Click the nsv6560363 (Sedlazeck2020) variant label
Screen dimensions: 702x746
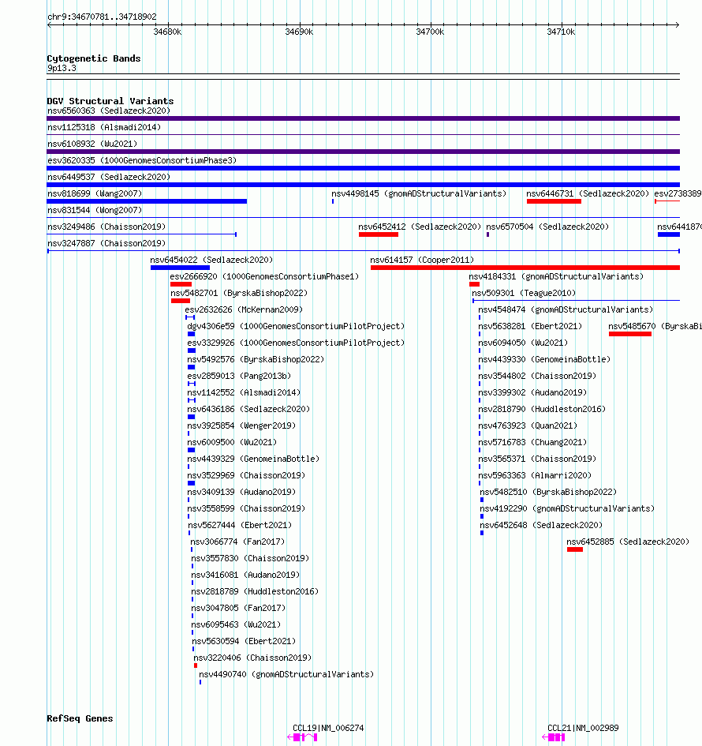point(109,111)
